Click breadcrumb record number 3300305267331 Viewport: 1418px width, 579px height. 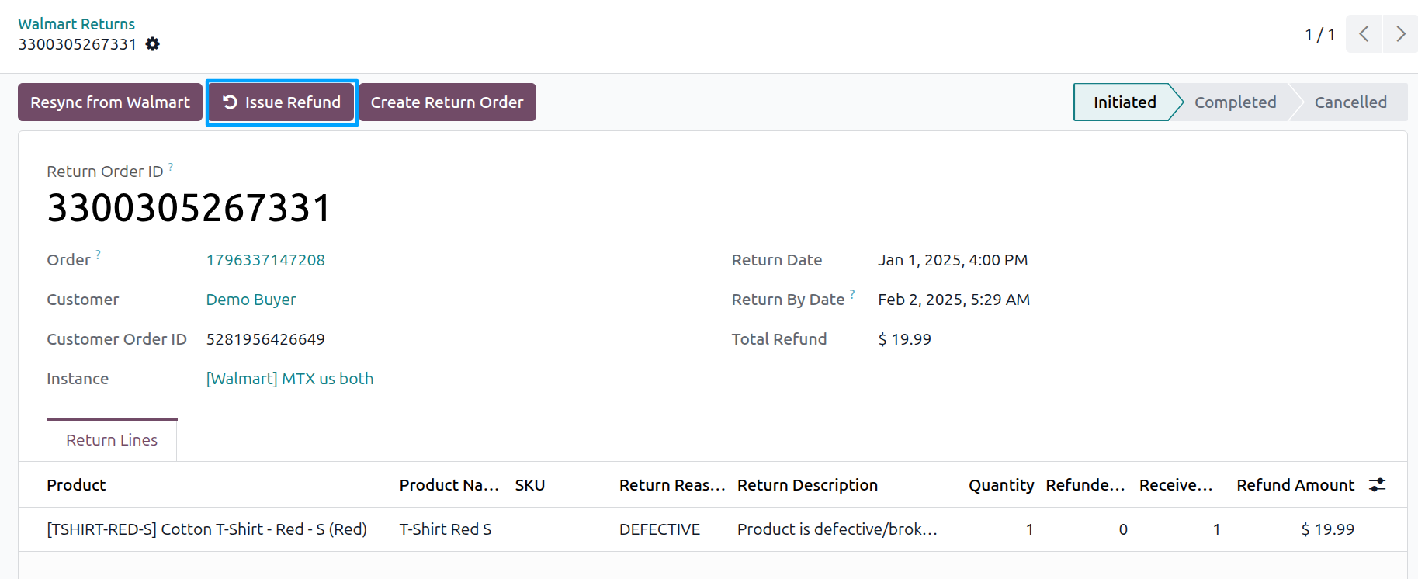coord(78,44)
